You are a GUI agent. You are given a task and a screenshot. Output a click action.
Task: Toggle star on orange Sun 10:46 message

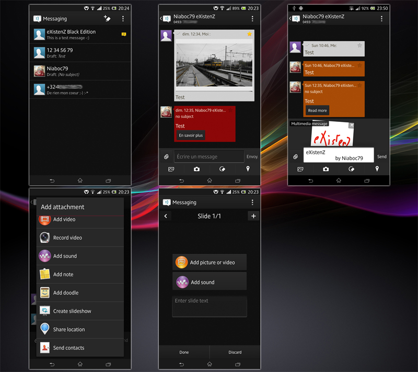pos(359,65)
